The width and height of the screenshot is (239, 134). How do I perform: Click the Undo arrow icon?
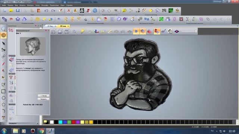[46, 11]
